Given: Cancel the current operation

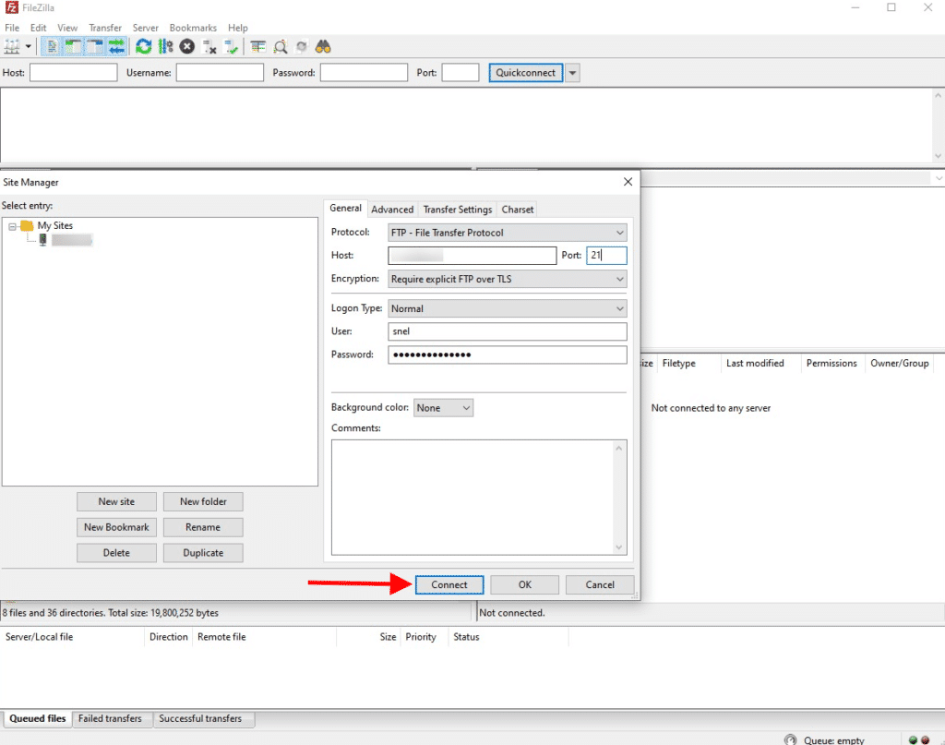Looking at the screenshot, I should coord(186,46).
